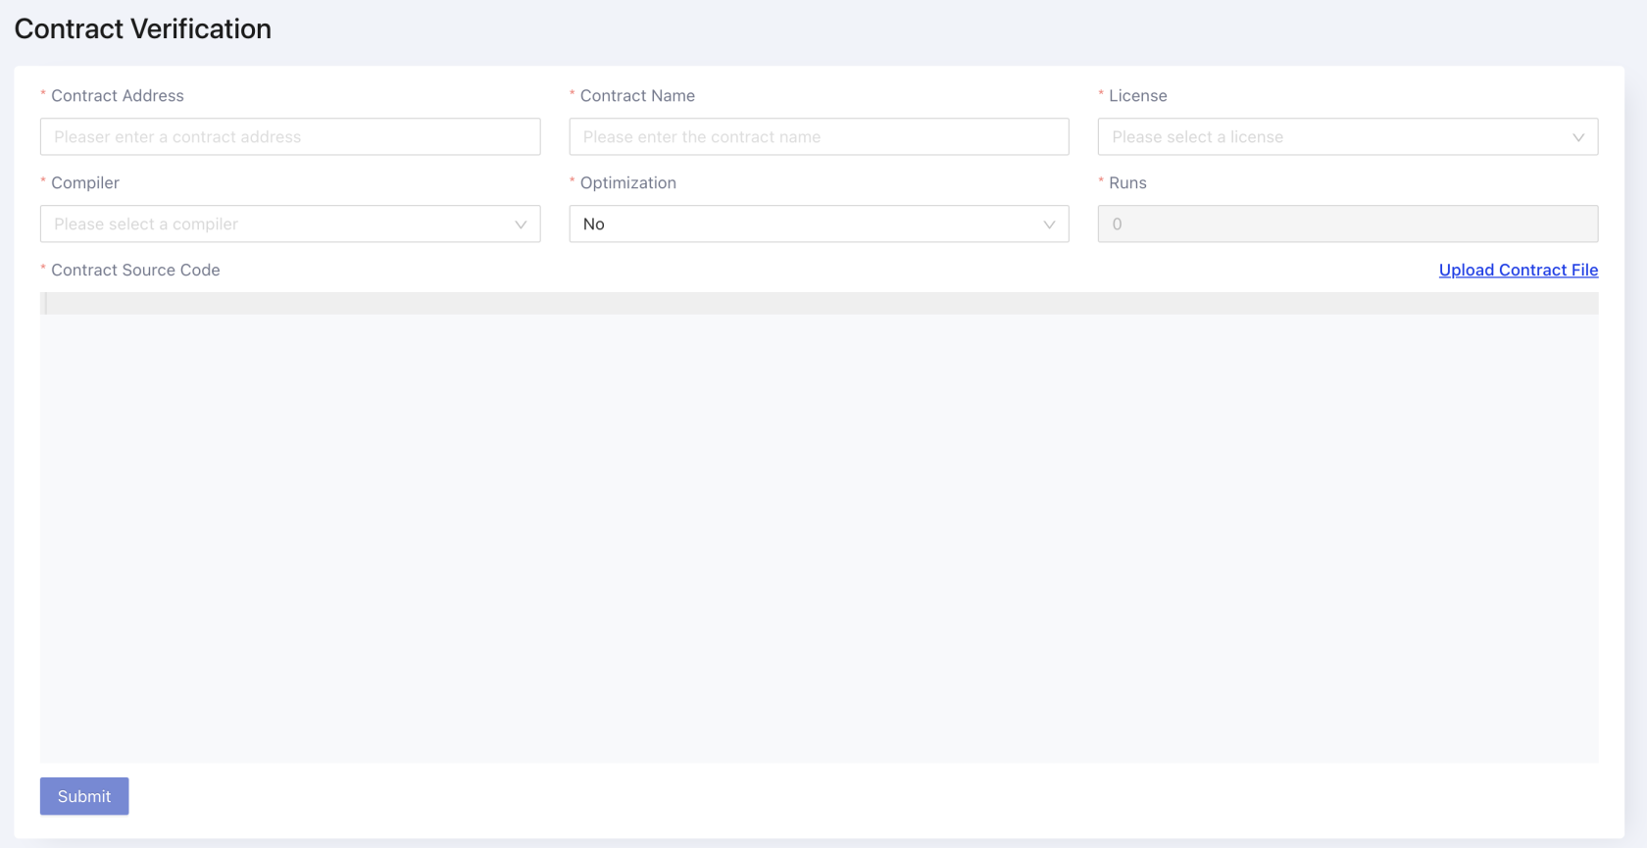
Task: Click the empty middle of source code editor
Action: [819, 539]
